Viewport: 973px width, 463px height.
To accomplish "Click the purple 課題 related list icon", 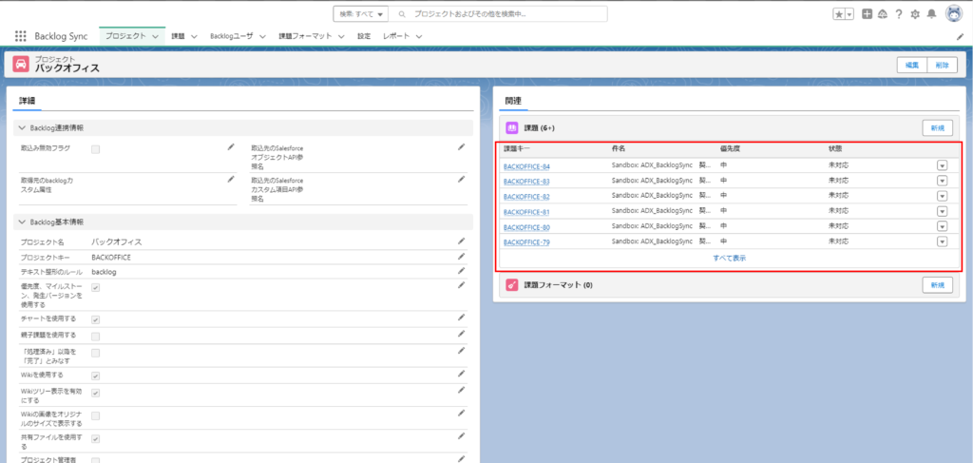I will (512, 127).
